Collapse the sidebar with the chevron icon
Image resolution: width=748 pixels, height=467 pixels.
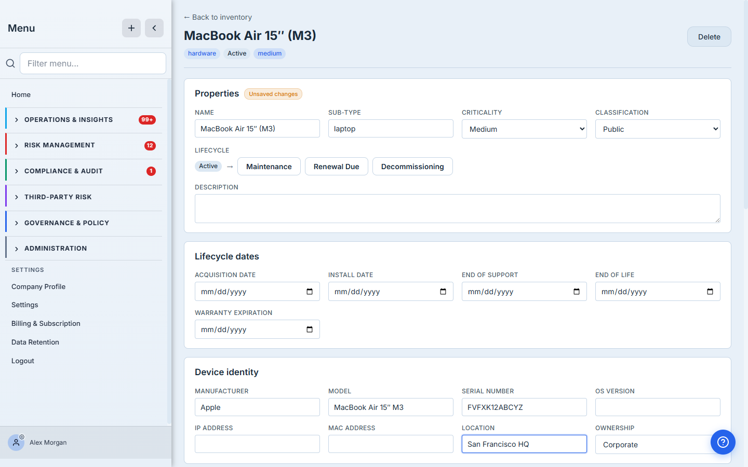pos(154,28)
